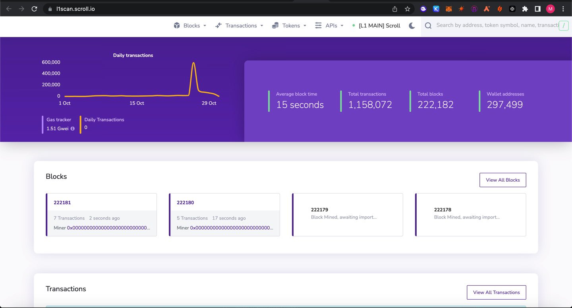The height and width of the screenshot is (308, 572).
Task: Open the Blocks dropdown menu
Action: [190, 25]
